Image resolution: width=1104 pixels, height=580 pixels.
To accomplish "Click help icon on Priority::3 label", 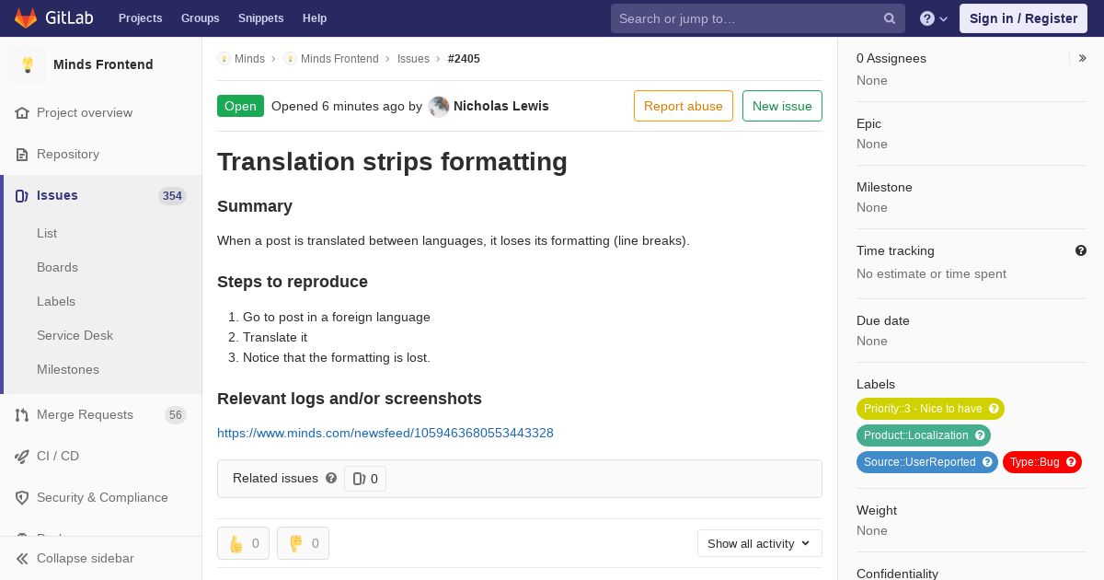I will [994, 409].
